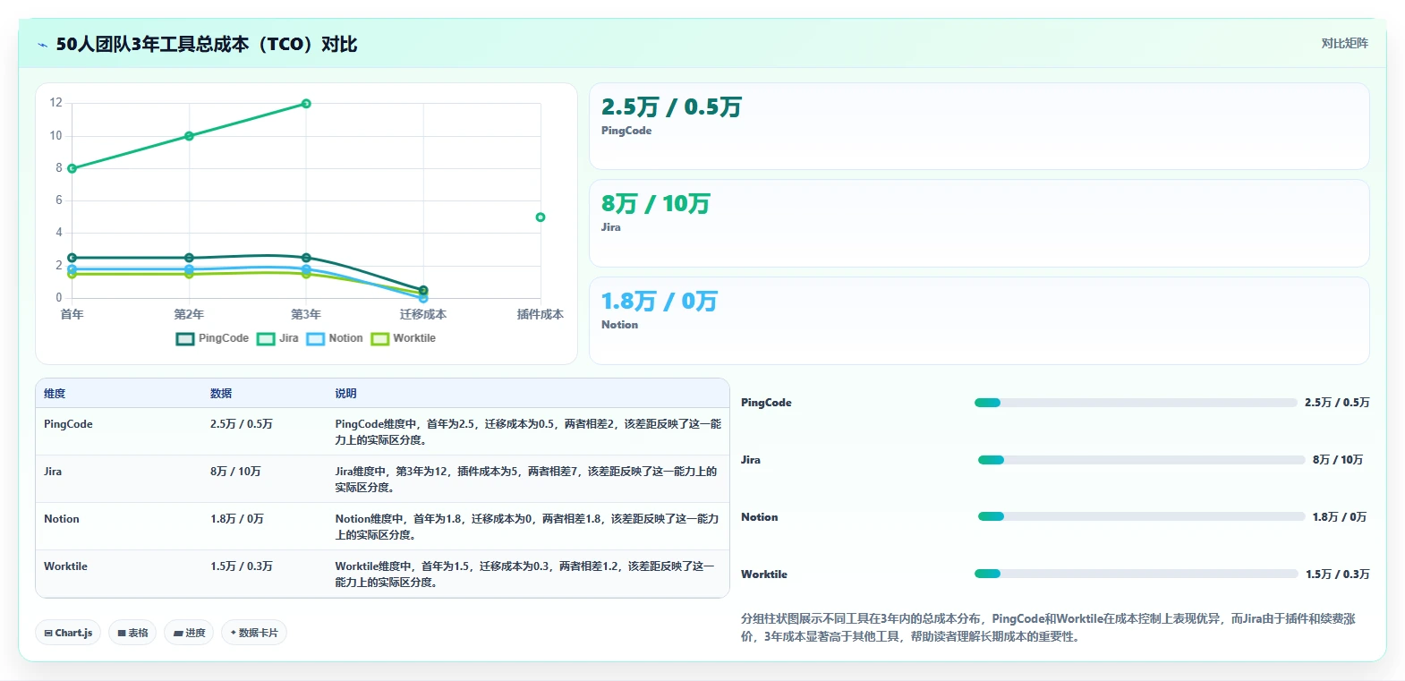
Task: Click the 数据 column header
Action: [221, 394]
